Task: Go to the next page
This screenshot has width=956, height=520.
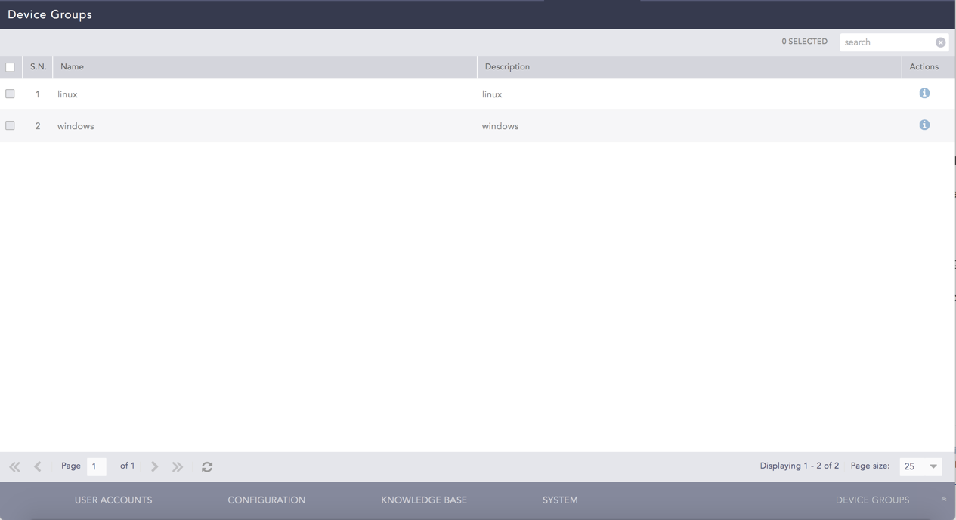Action: 154,466
